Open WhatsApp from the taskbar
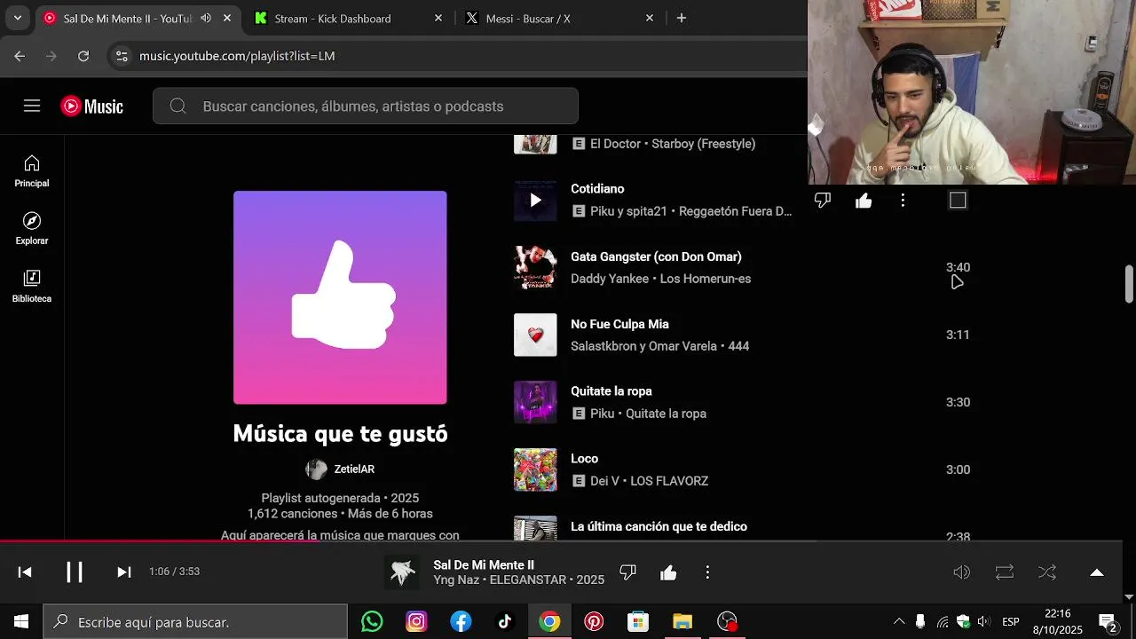The width and height of the screenshot is (1136, 639). click(x=372, y=622)
